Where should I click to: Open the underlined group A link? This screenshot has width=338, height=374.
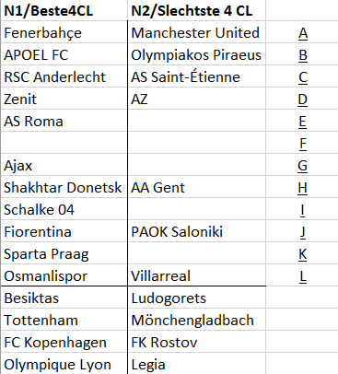pyautogui.click(x=303, y=33)
